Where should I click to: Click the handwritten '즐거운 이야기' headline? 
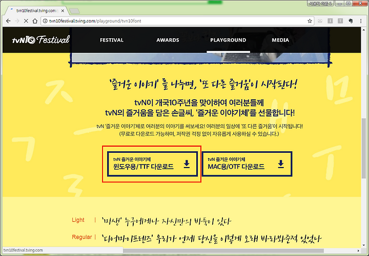[203, 84]
